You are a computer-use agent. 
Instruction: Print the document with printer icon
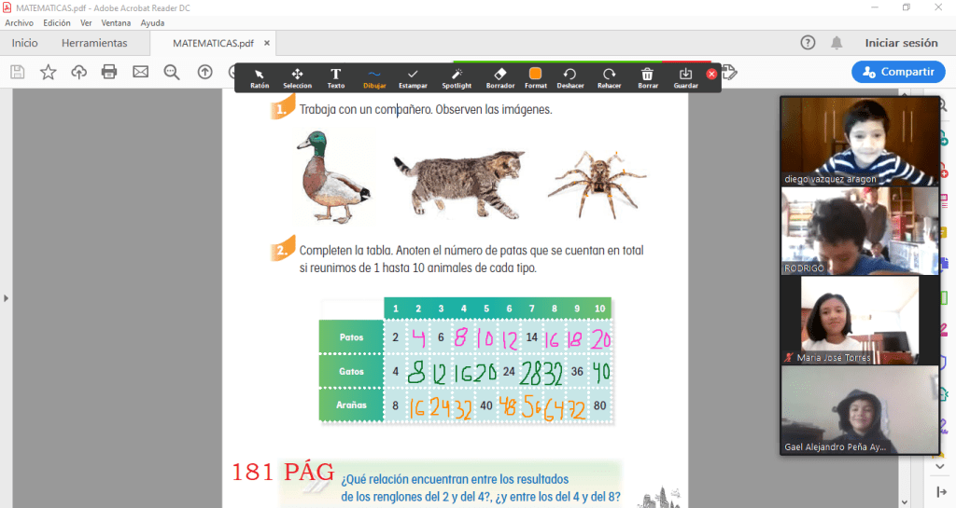109,72
